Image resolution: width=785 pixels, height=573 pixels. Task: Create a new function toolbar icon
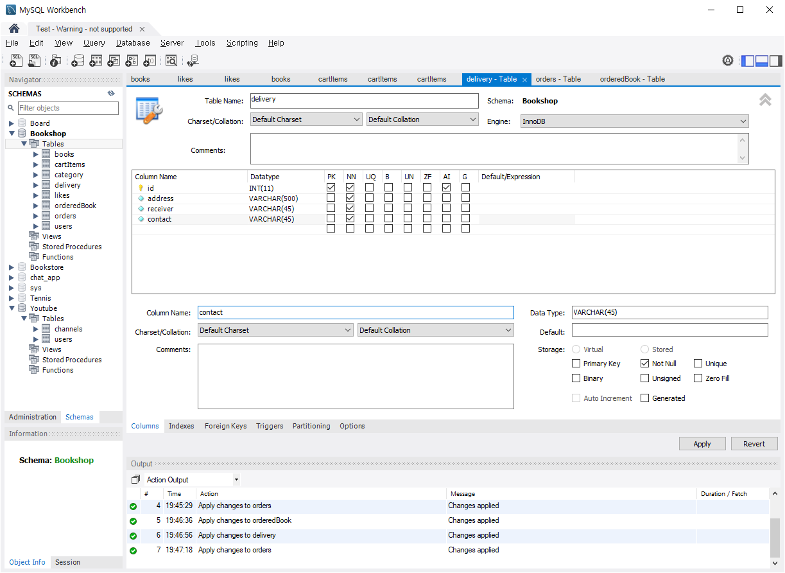[x=150, y=60]
